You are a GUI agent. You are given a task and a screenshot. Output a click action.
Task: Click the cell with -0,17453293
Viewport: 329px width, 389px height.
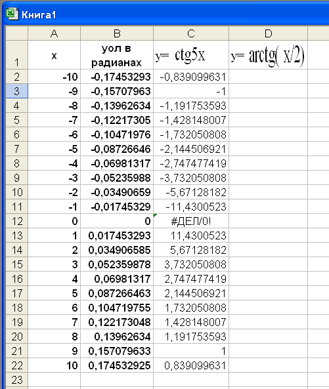point(117,77)
